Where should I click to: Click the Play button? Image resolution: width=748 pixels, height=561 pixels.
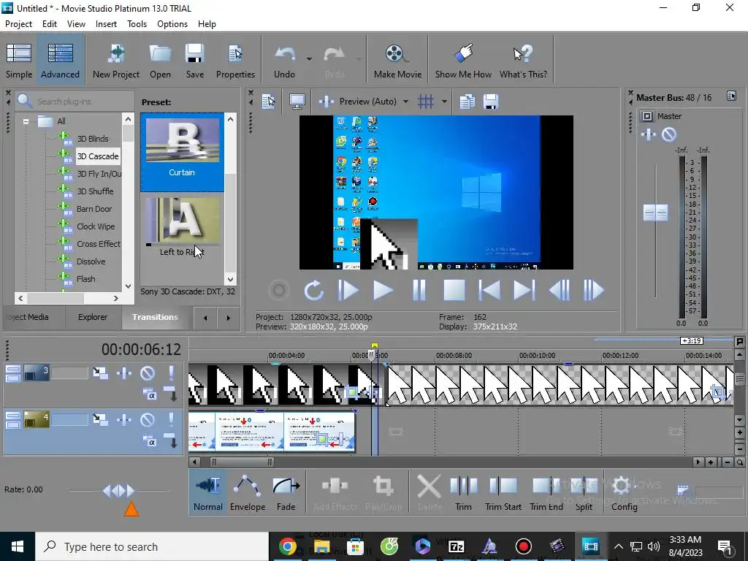tap(383, 290)
